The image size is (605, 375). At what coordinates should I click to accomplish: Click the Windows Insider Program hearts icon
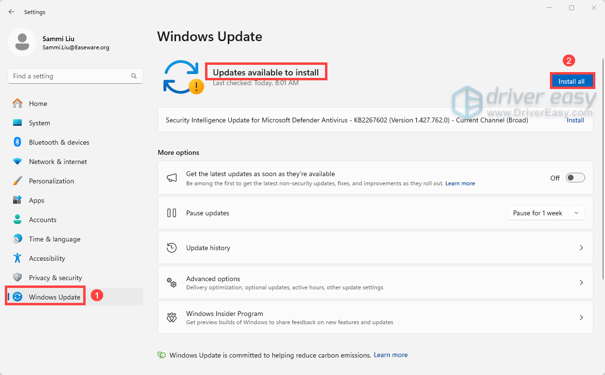(172, 317)
